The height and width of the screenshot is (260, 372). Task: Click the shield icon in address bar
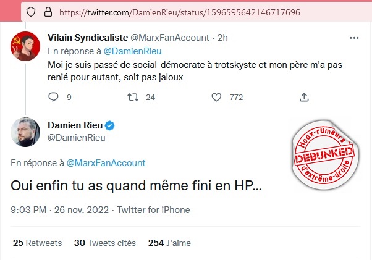31,12
